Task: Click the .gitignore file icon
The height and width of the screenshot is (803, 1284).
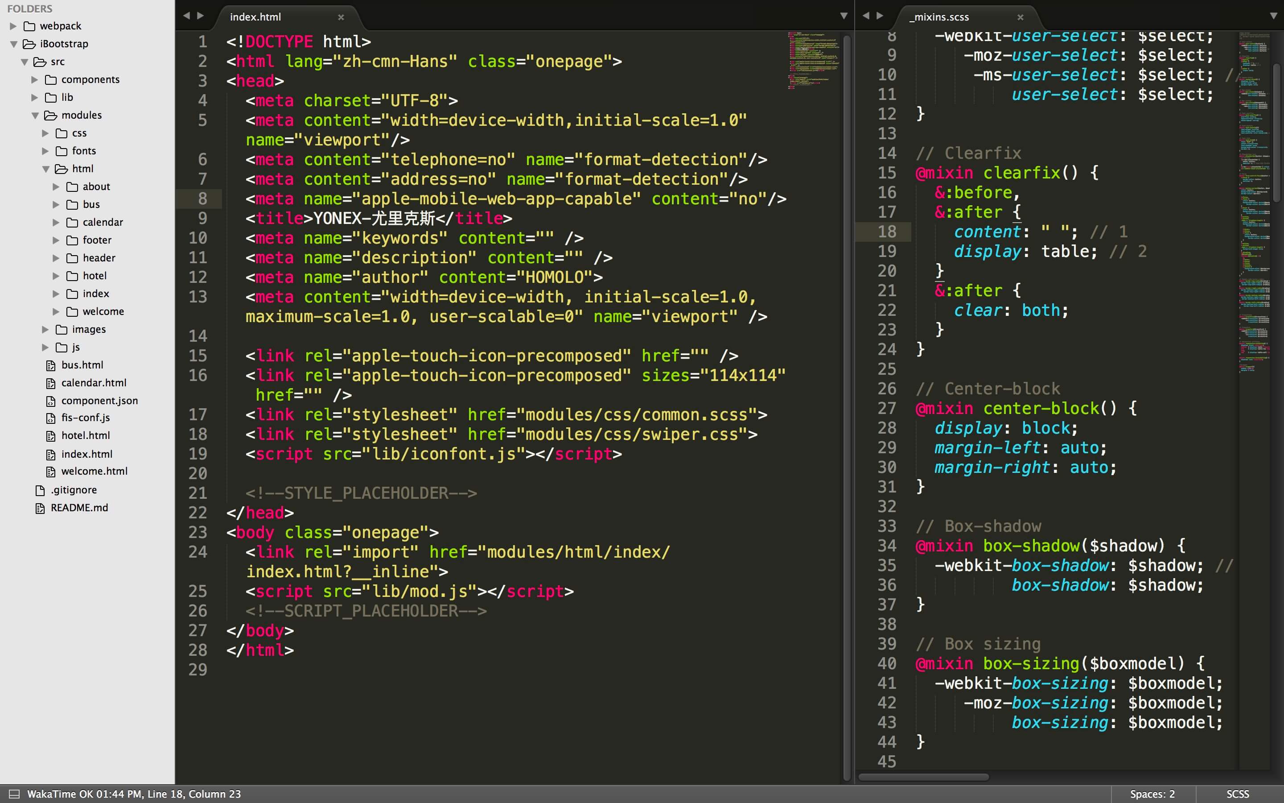Action: pos(40,490)
